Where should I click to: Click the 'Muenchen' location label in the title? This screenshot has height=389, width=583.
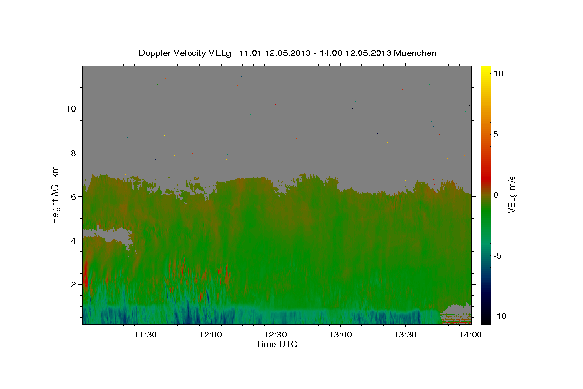click(415, 53)
